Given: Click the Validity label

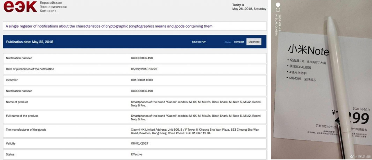Looking at the screenshot, I should click(x=11, y=143).
